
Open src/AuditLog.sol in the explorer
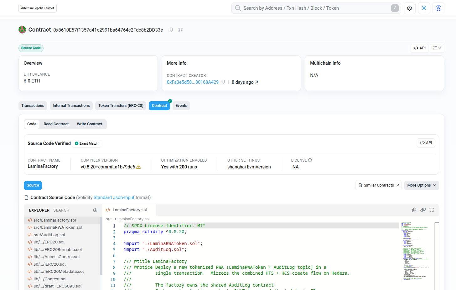pos(62,235)
